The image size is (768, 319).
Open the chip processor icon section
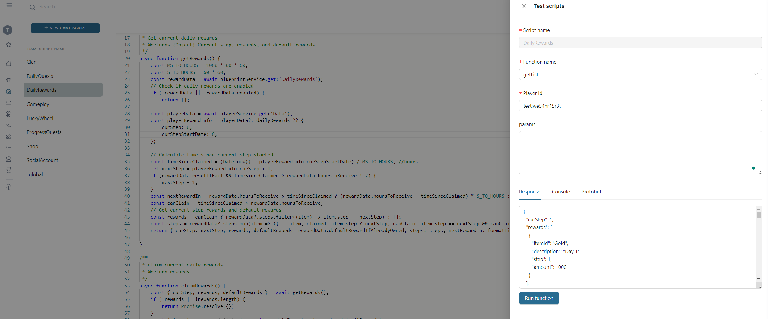click(9, 91)
